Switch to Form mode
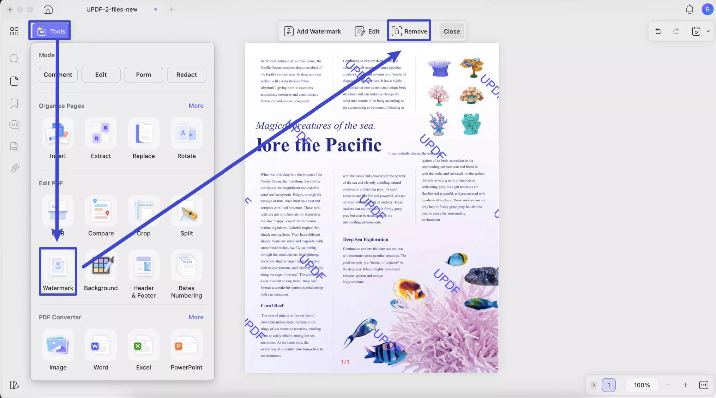The width and height of the screenshot is (716, 398). (144, 74)
